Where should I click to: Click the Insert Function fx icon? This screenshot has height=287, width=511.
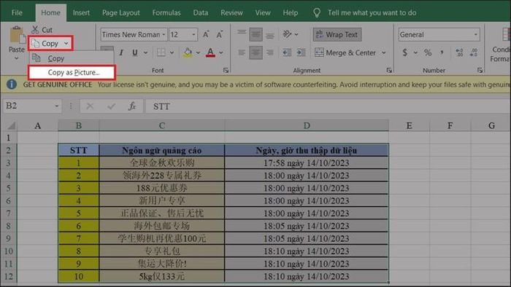pos(132,106)
